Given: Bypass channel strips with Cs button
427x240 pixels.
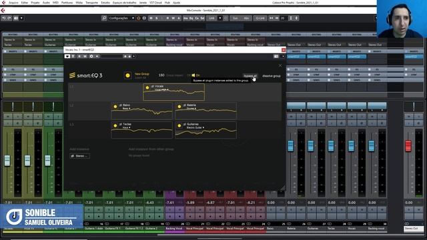Looking at the screenshot, I should point(197,18).
